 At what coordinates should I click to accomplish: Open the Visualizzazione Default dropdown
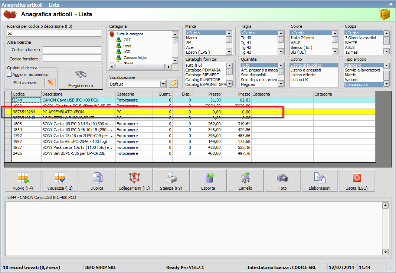[163, 84]
